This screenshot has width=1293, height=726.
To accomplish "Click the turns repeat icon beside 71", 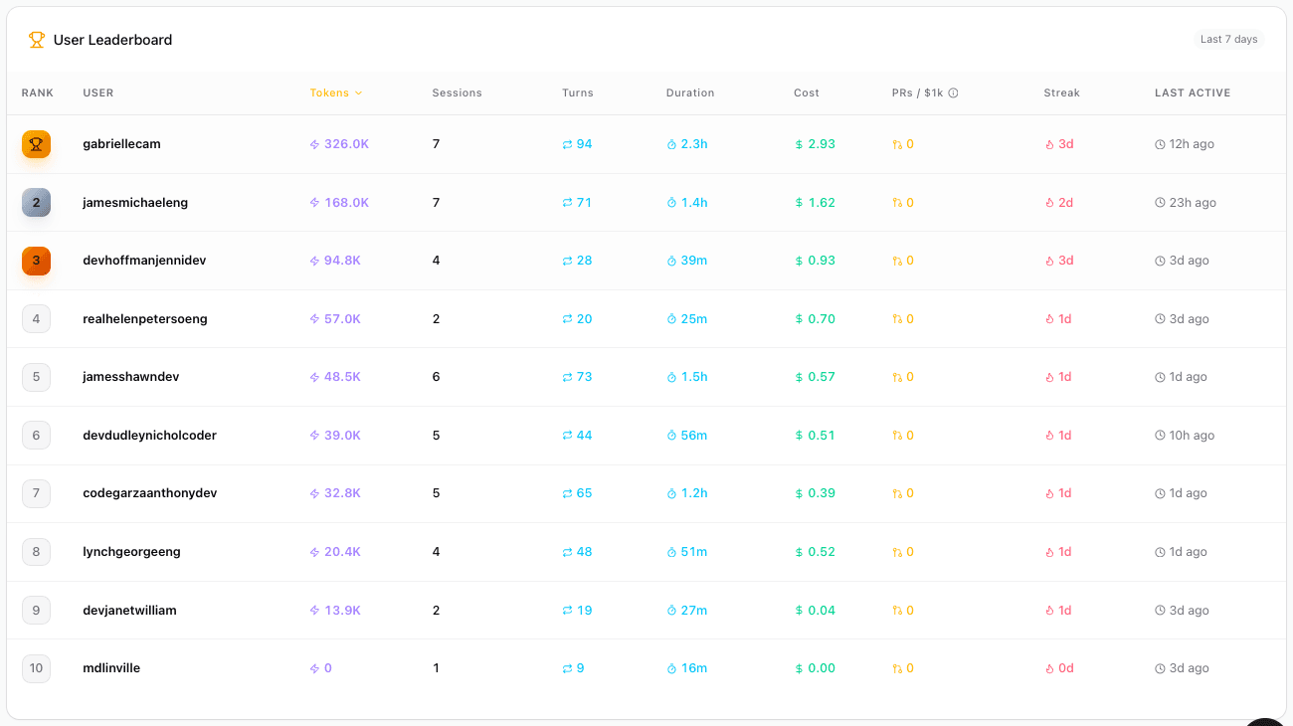I will coord(567,203).
